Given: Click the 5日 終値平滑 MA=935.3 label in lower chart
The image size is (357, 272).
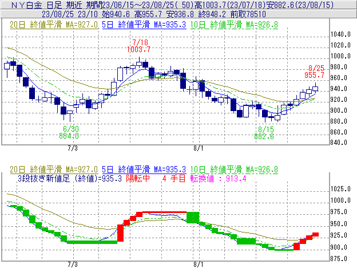Looking at the screenshot, I should tap(144, 169).
